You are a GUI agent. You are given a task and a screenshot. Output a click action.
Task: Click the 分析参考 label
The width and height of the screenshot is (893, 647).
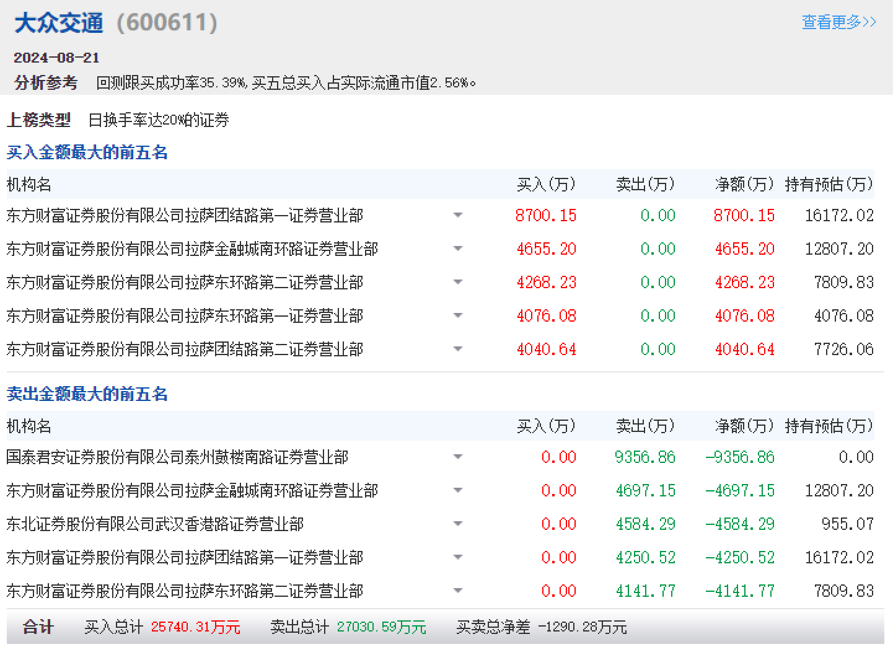click(46, 82)
